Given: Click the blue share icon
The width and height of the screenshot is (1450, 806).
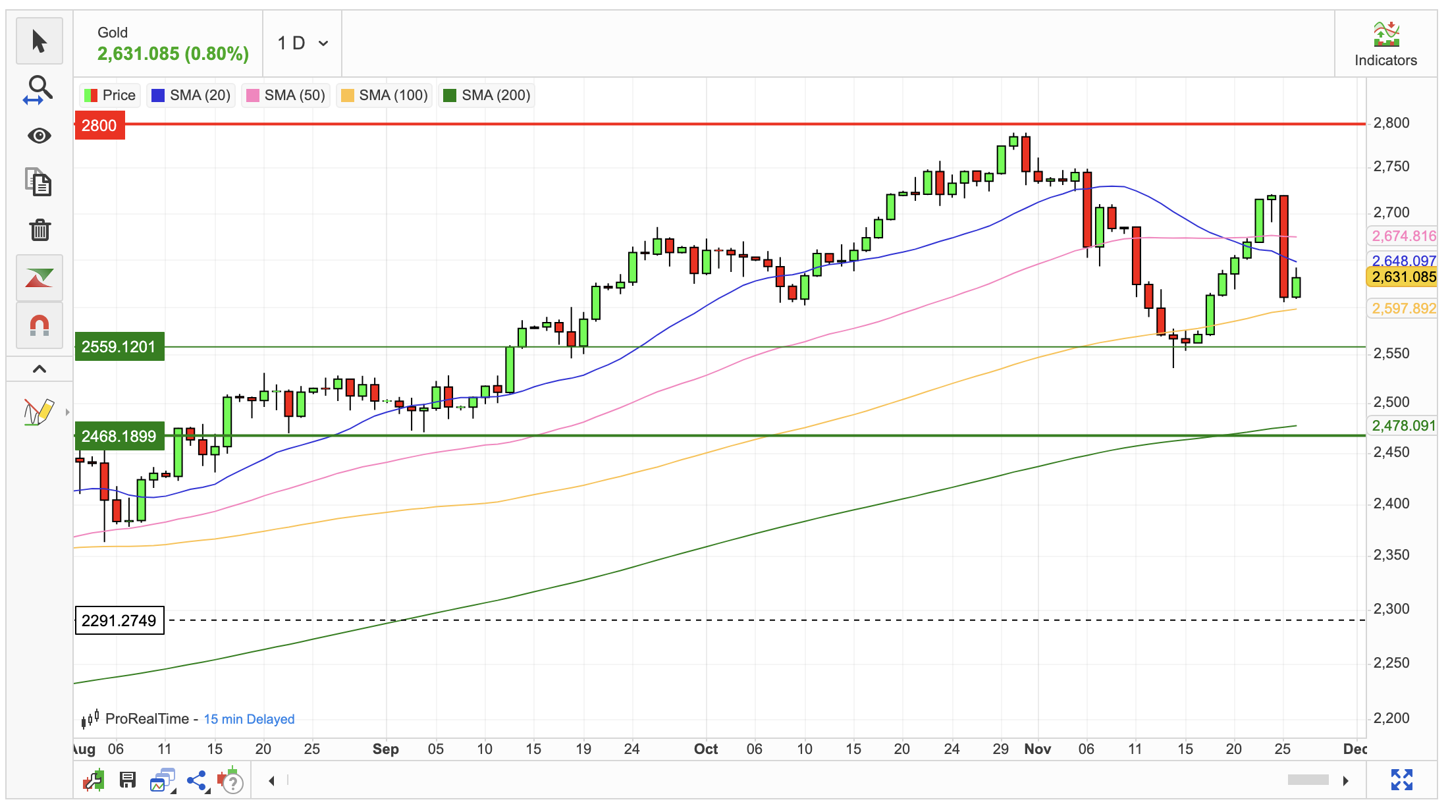Looking at the screenshot, I should tap(196, 781).
